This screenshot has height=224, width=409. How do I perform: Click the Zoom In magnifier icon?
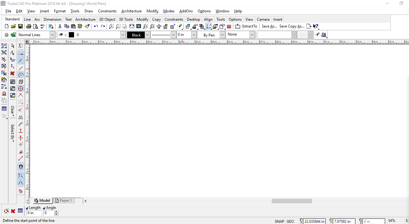click(112, 26)
